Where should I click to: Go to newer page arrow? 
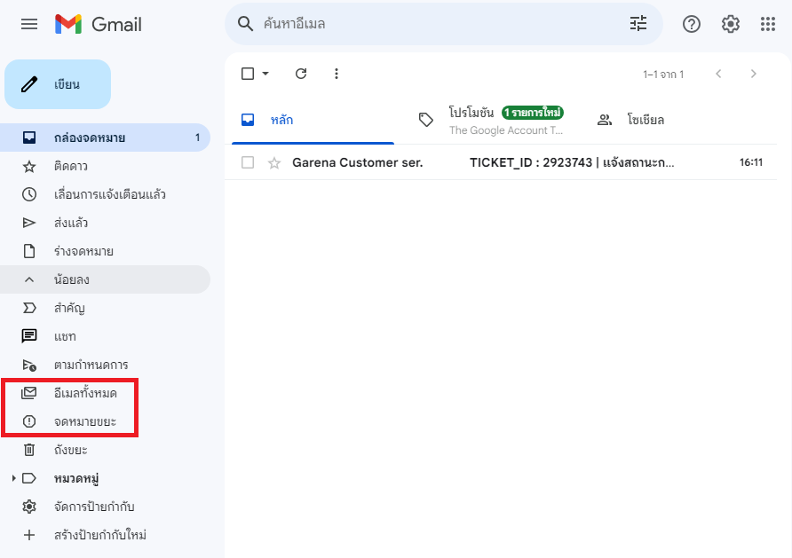tap(718, 74)
